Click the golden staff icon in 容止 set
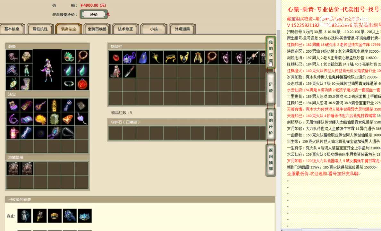 [39, 216]
